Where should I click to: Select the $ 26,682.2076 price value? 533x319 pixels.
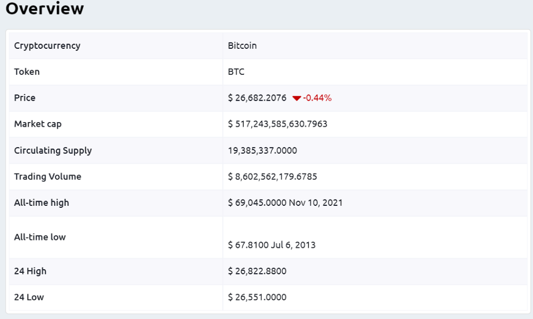coord(257,98)
